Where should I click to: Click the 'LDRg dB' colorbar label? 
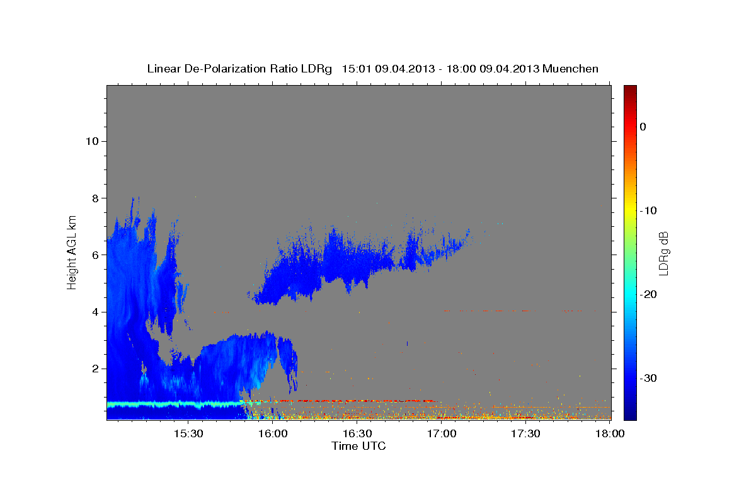(663, 253)
